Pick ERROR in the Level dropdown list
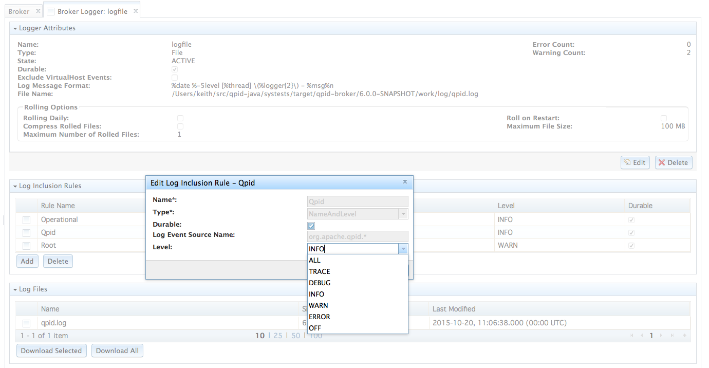Viewport: 709px width, 368px height. click(x=320, y=317)
